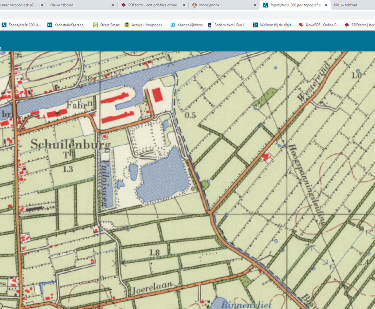Open the PDFzorro bookmark in bookmarks bar
Viewport: 375px width, 309px height.
360,25
